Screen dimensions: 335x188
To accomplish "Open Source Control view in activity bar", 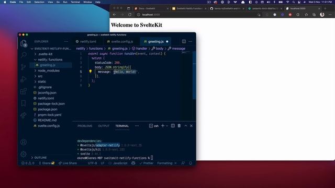I will coord(24,67).
